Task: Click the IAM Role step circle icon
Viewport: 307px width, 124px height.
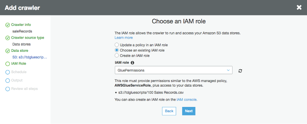Action: (8, 64)
